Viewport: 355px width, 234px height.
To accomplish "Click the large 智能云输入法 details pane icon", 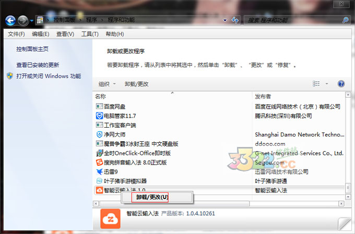I will pos(111,219).
